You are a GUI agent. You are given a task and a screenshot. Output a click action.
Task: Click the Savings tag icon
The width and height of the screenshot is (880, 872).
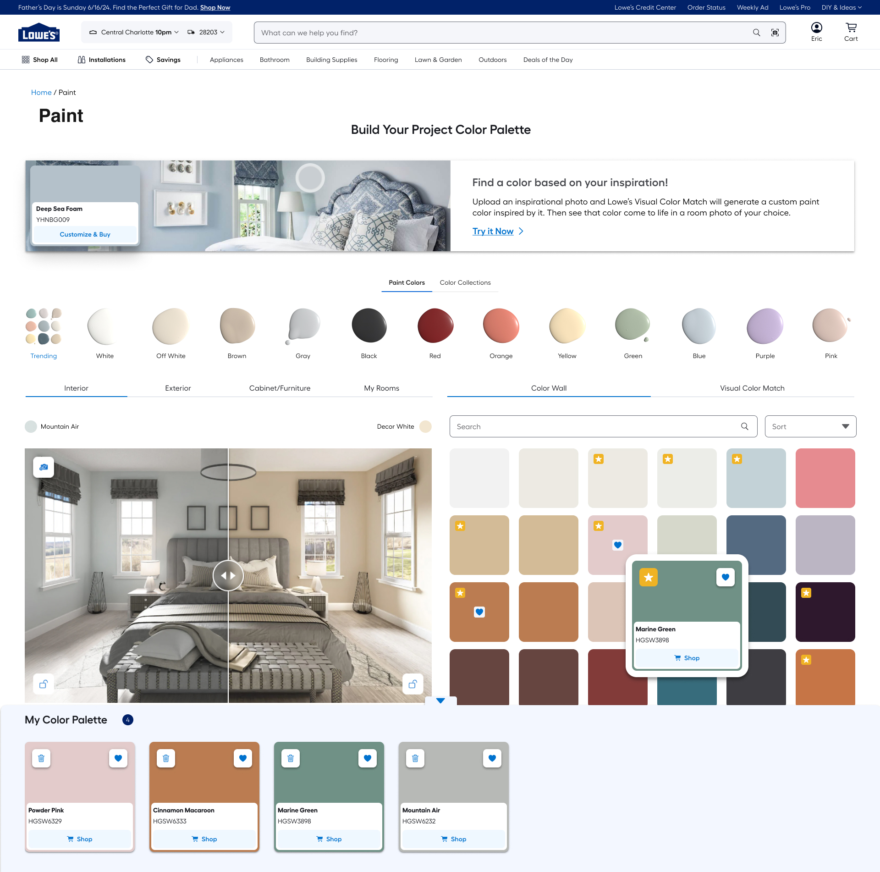[149, 60]
